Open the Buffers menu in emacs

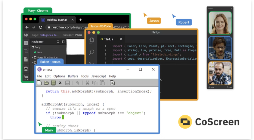point(73,76)
